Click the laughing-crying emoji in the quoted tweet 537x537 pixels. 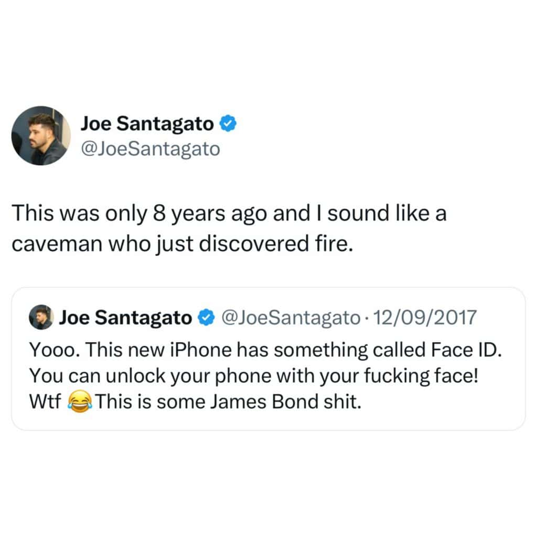(x=80, y=403)
